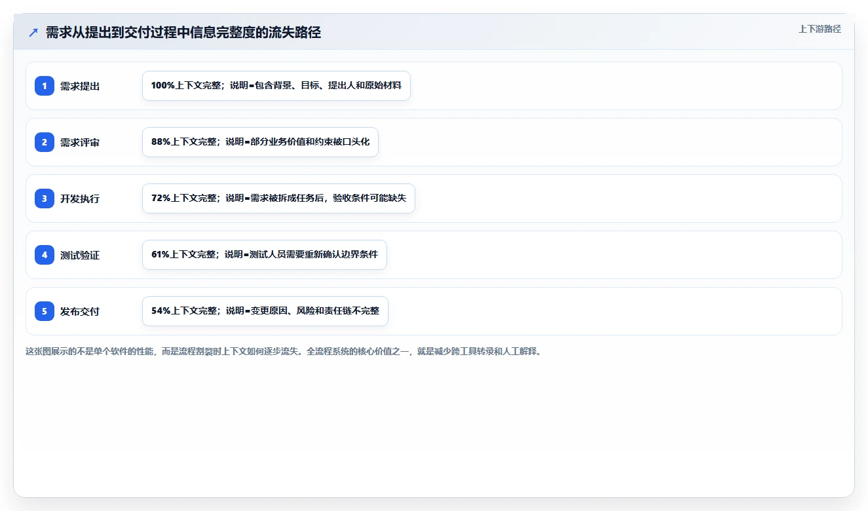The width and height of the screenshot is (868, 511).
Task: Click the chart title 需求从提出到交付过程中信息完整度的流失路径
Action: (x=183, y=33)
